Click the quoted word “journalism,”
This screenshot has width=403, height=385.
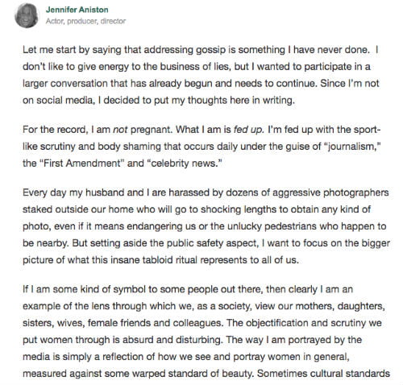click(352, 147)
